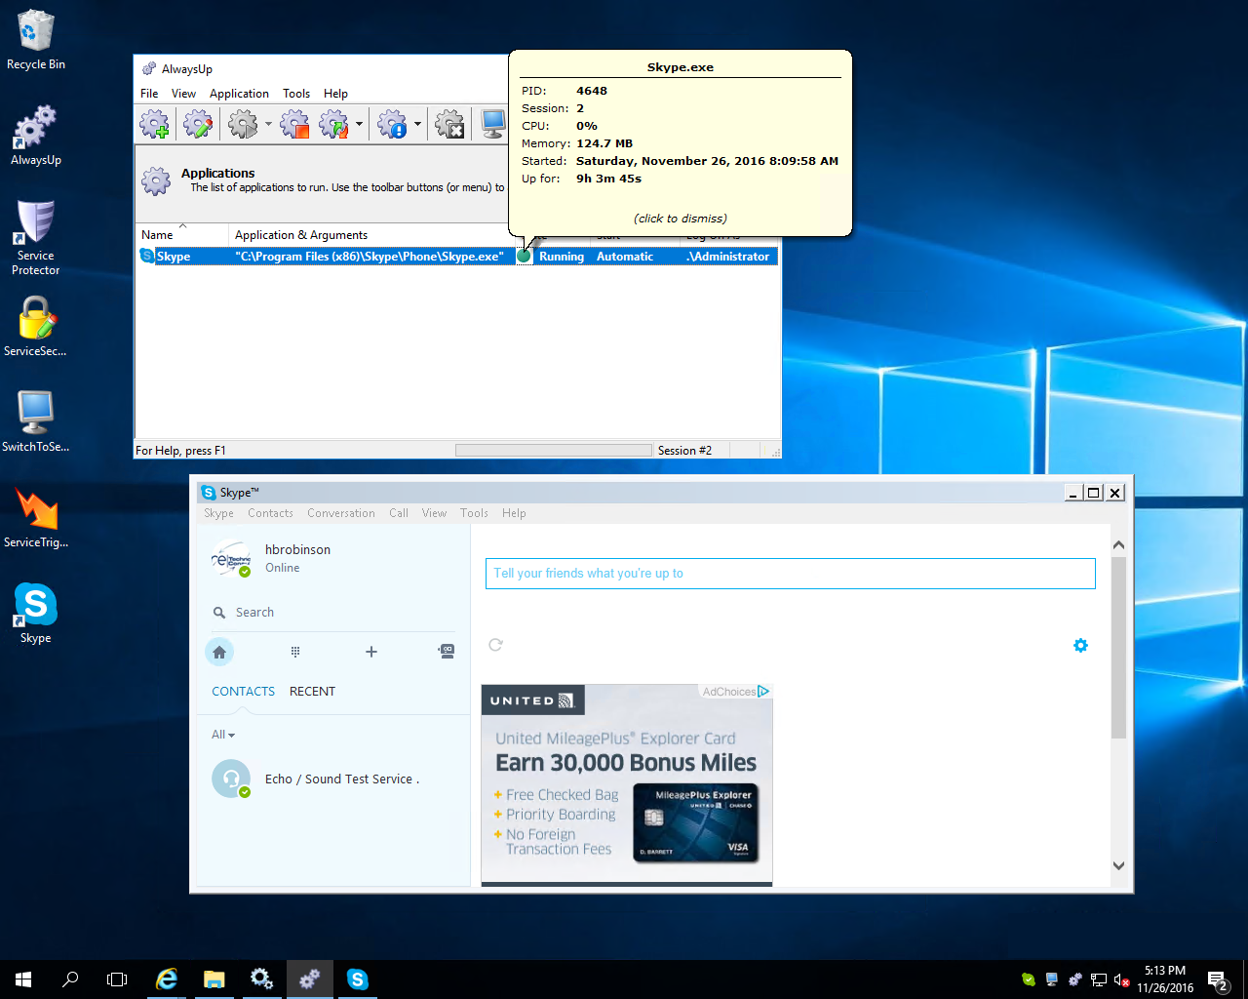Image resolution: width=1248 pixels, height=999 pixels.
Task: Click the AdChoices link on the ad
Action: tap(736, 692)
